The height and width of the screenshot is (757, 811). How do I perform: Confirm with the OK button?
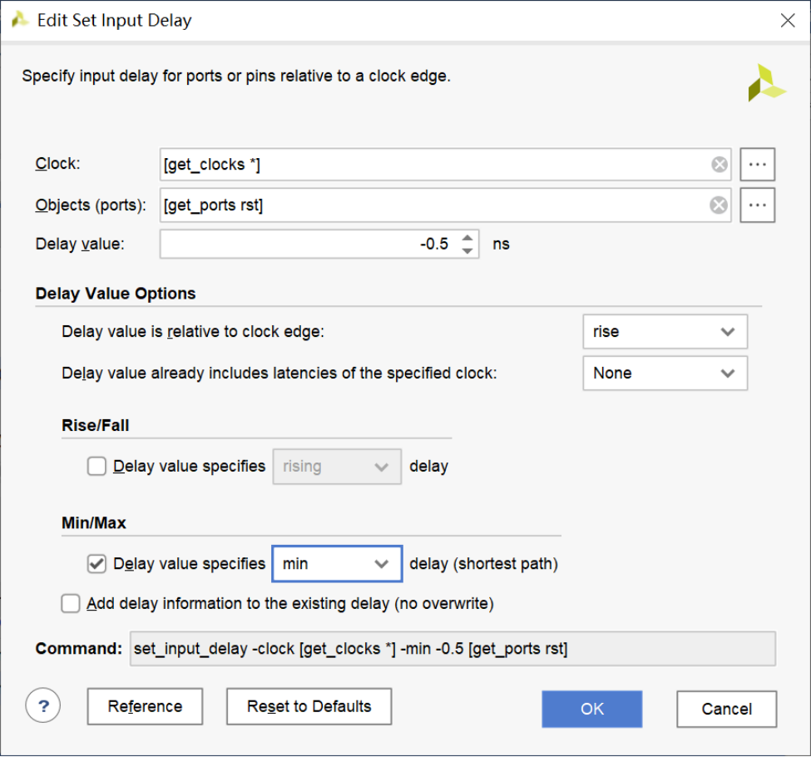pos(591,709)
